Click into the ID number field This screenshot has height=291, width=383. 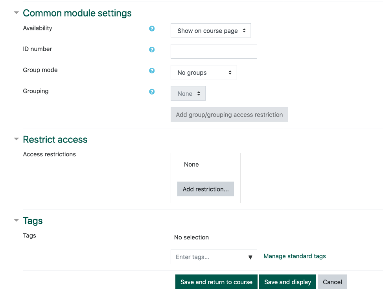(x=214, y=51)
